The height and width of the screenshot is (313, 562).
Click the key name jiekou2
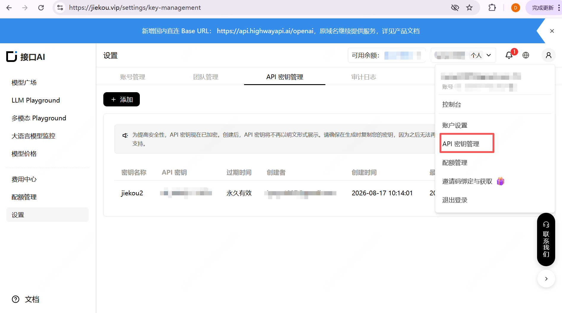[x=132, y=193]
